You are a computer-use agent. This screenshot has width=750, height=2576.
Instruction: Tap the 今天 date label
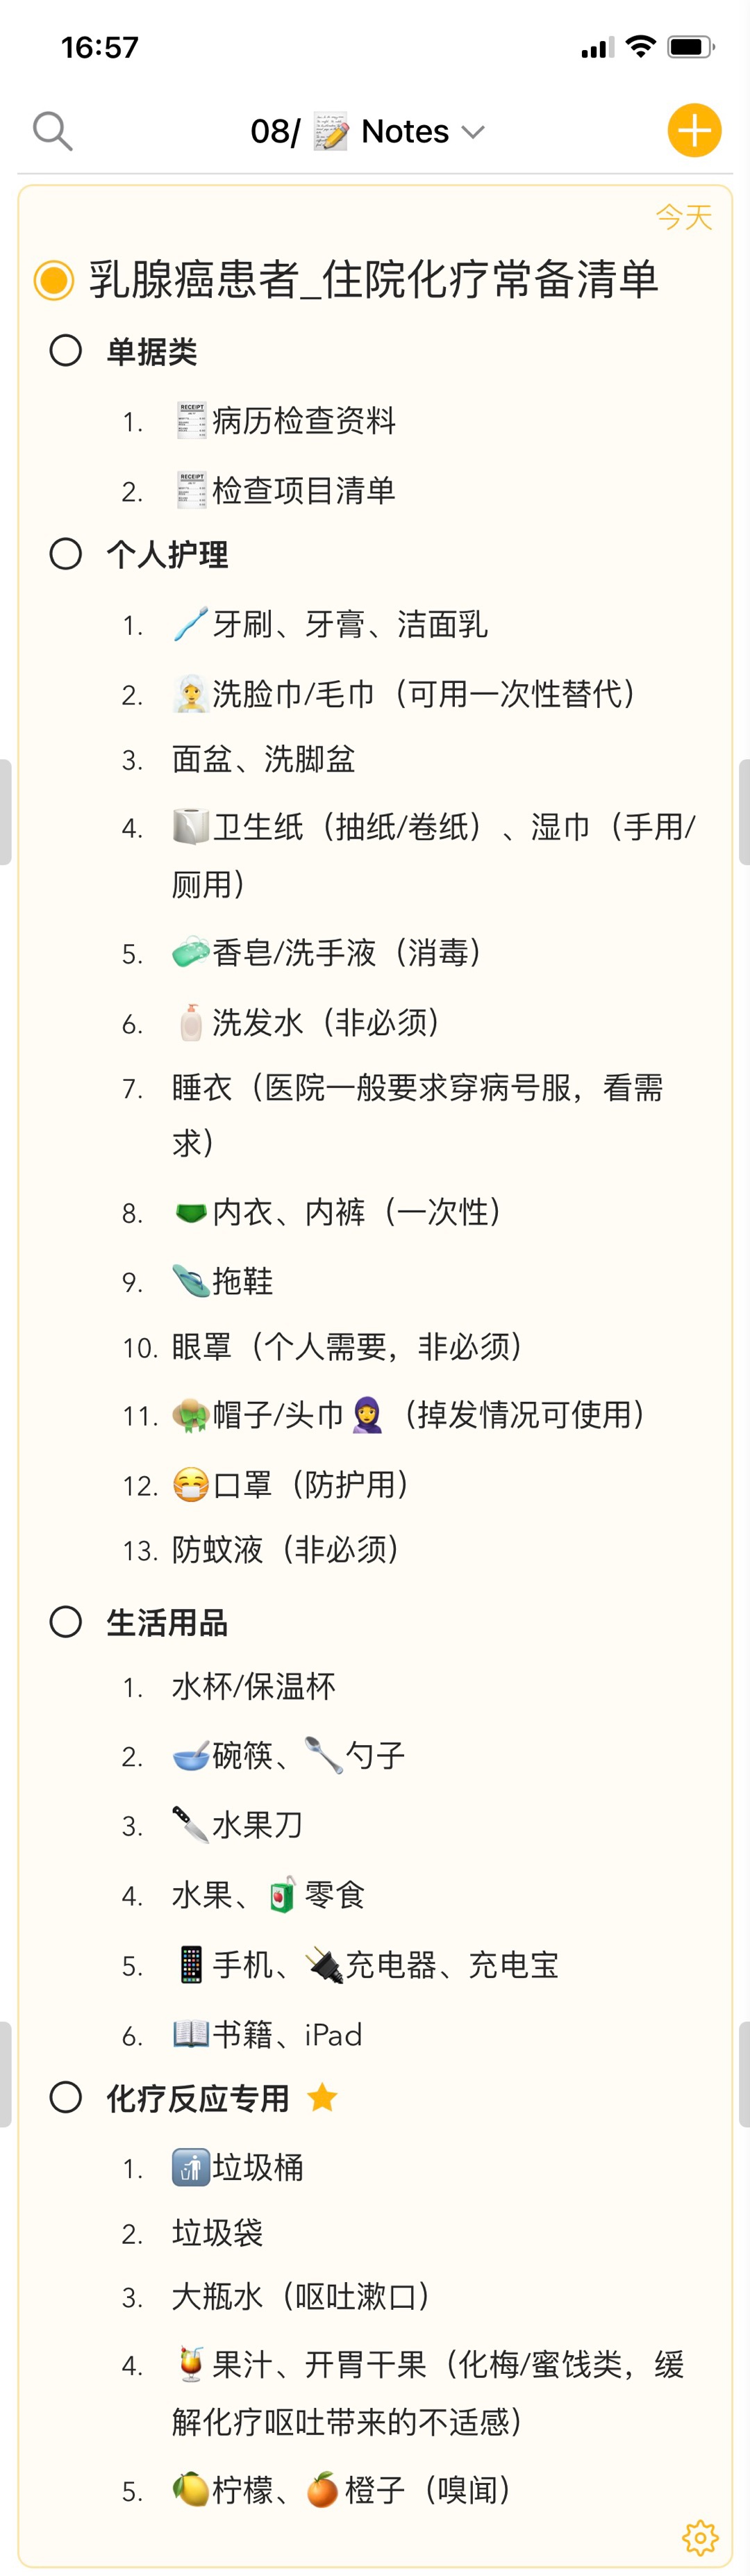[684, 216]
